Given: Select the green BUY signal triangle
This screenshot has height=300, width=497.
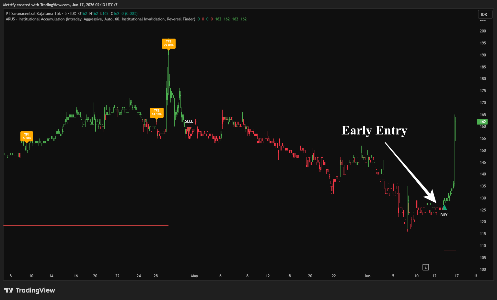Looking at the screenshot, I should [x=444, y=207].
